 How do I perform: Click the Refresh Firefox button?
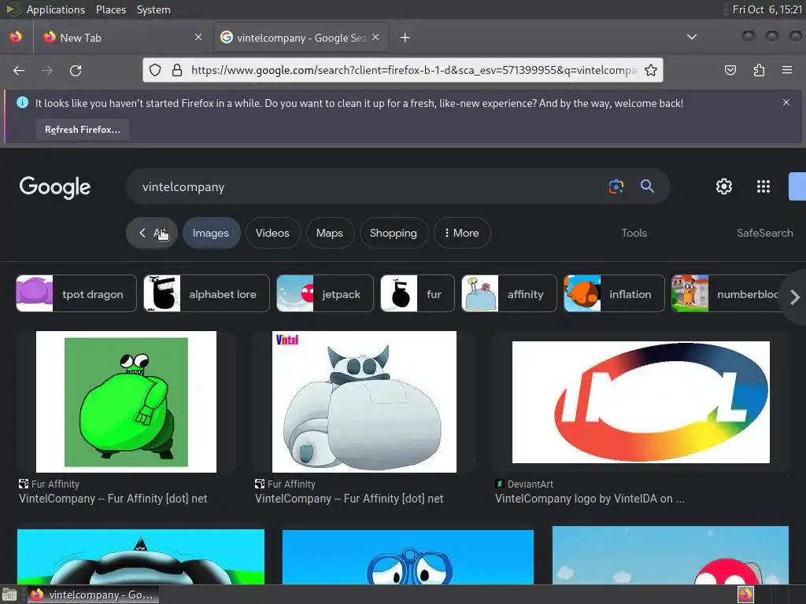[x=83, y=130]
